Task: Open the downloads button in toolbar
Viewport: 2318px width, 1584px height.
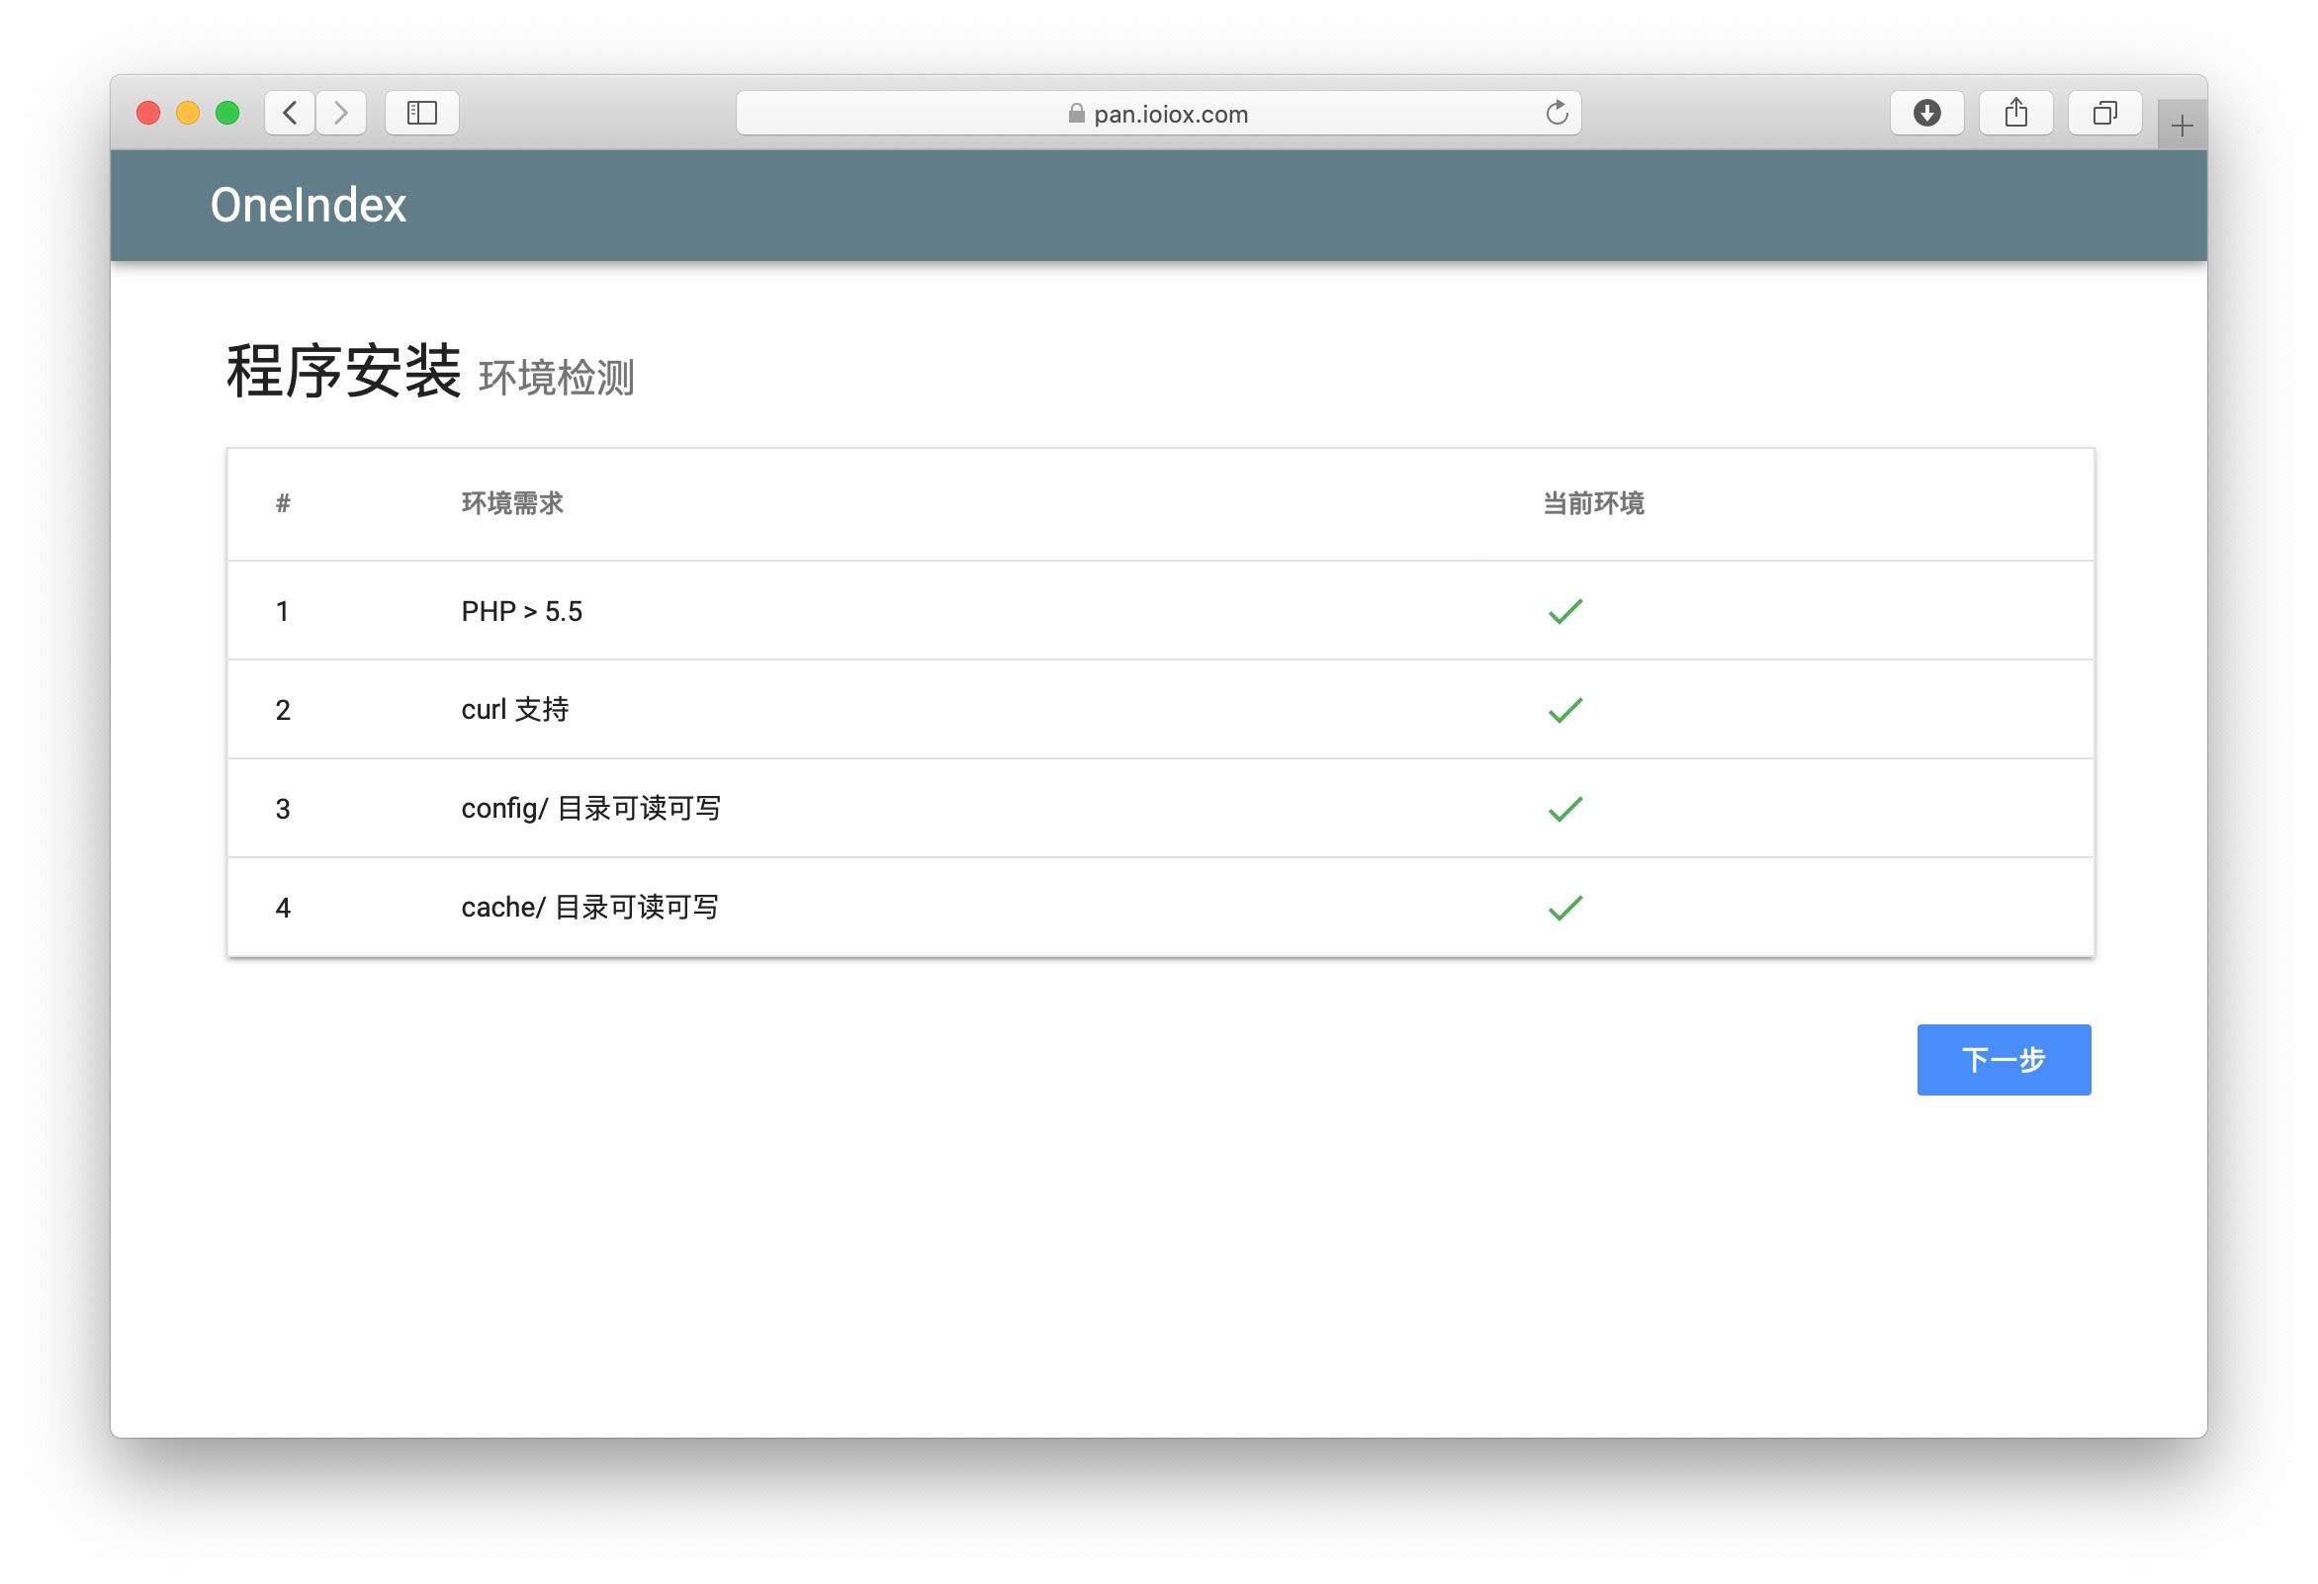Action: [x=1926, y=113]
